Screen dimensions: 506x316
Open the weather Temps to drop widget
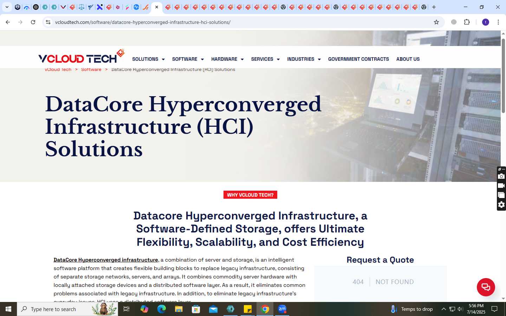click(x=412, y=309)
